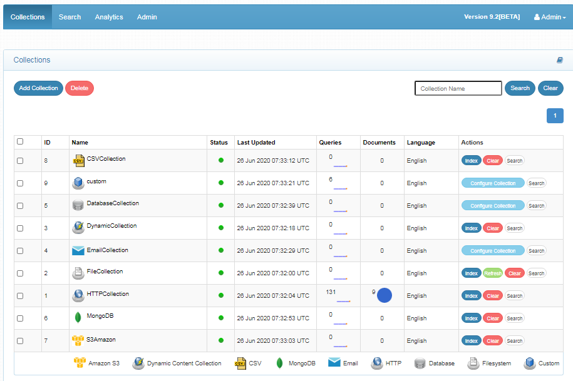This screenshot has width=573, height=381.
Task: Click the MongoDB leaf icon in table
Action: [78, 318]
